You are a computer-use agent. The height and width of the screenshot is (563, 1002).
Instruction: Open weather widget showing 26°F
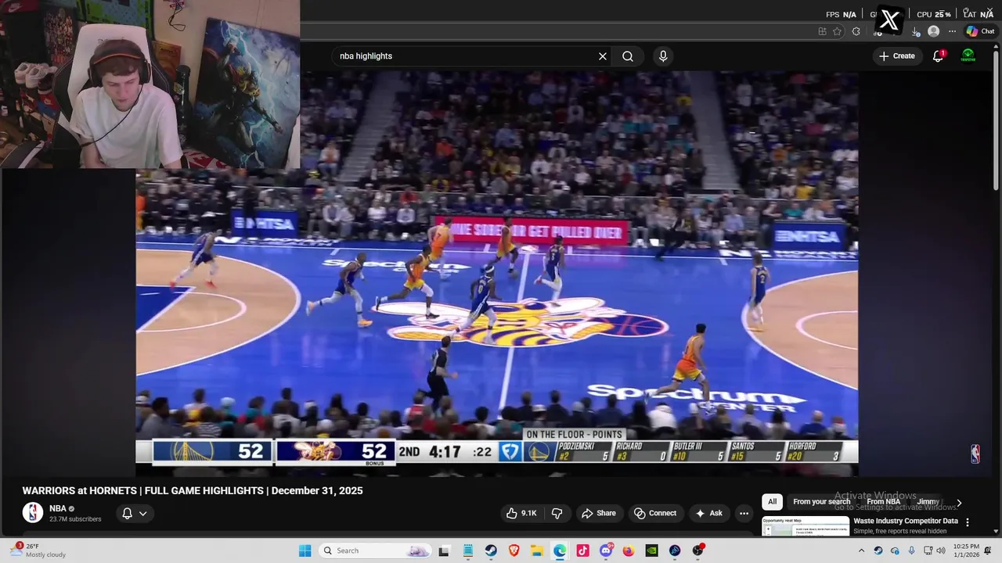[x=38, y=550]
